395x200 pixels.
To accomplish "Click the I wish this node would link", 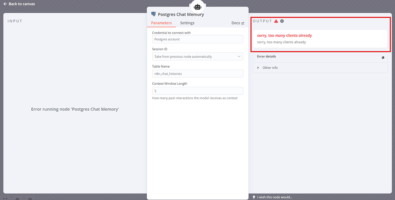I will (275, 197).
